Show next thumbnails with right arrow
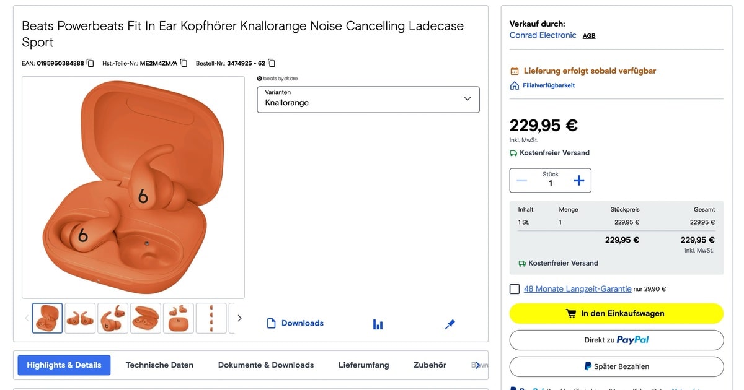Viewport: 744px width, 390px height. [x=239, y=318]
